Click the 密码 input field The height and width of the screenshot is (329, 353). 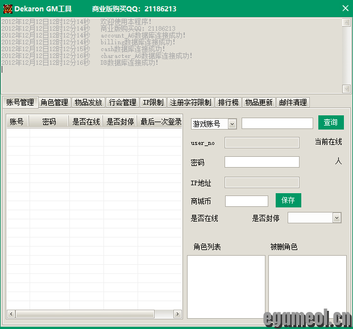click(x=261, y=162)
